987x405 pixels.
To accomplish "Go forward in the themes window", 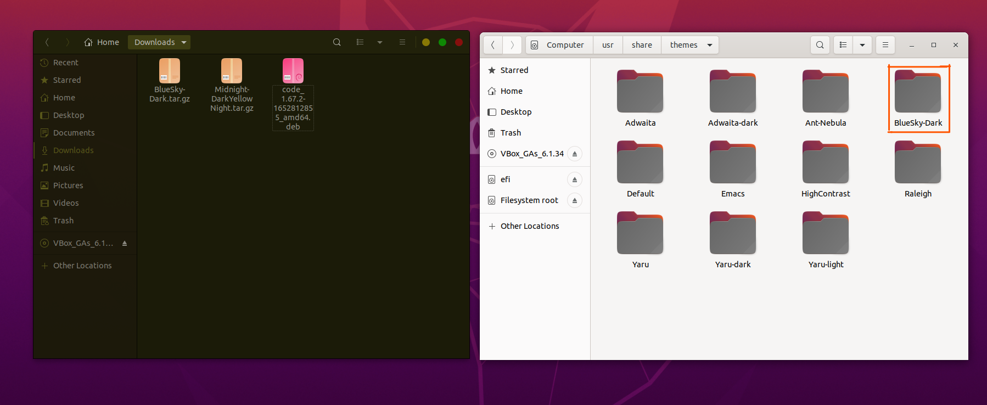I will click(512, 45).
